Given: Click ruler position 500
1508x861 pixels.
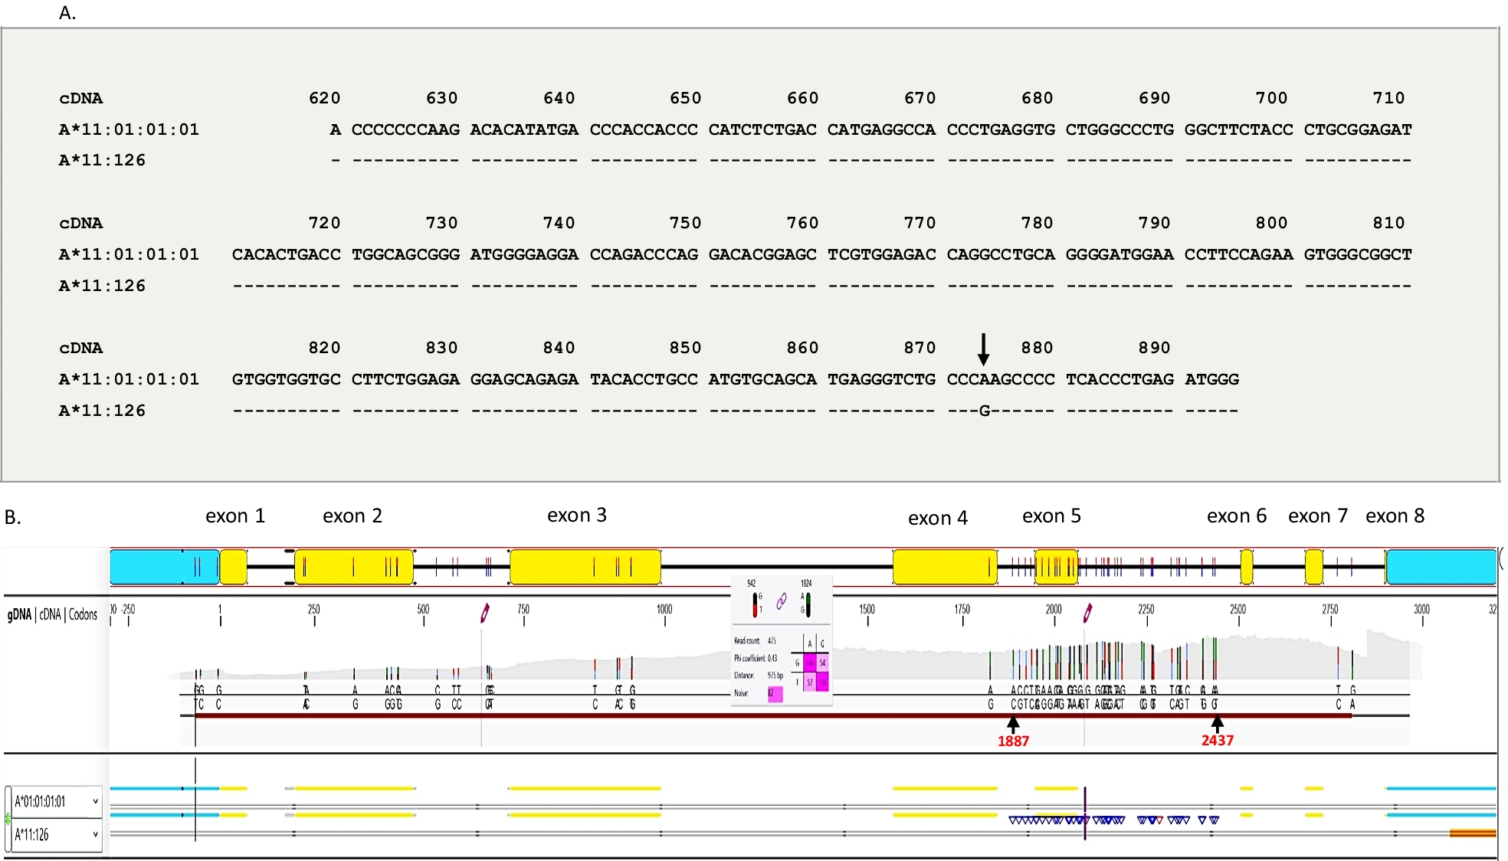Looking at the screenshot, I should (x=423, y=610).
